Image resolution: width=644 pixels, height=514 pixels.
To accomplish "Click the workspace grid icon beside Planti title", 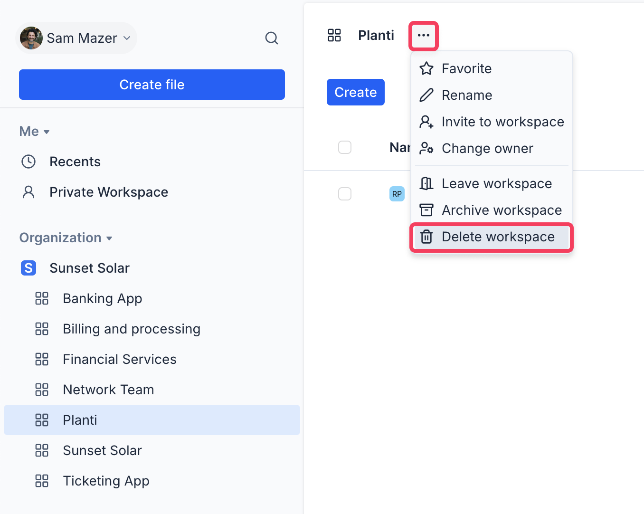I will (x=334, y=35).
